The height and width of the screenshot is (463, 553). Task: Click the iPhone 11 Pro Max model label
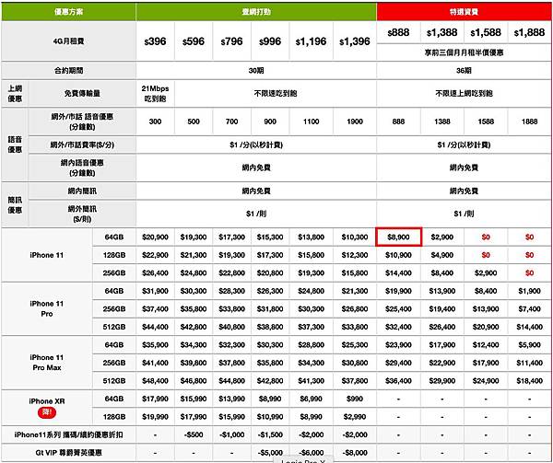(x=47, y=363)
